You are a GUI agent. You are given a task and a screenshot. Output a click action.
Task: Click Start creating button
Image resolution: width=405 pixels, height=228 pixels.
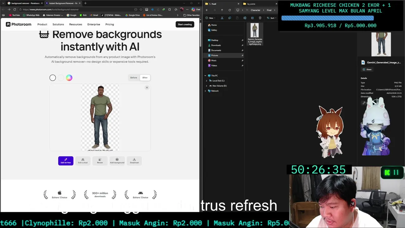(185, 24)
